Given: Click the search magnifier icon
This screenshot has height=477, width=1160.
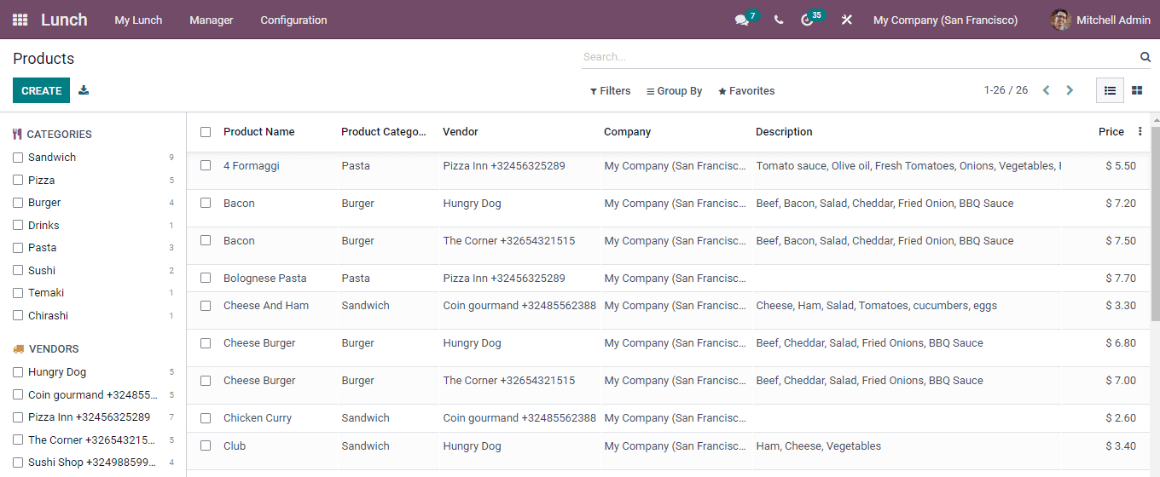Looking at the screenshot, I should 1145,57.
